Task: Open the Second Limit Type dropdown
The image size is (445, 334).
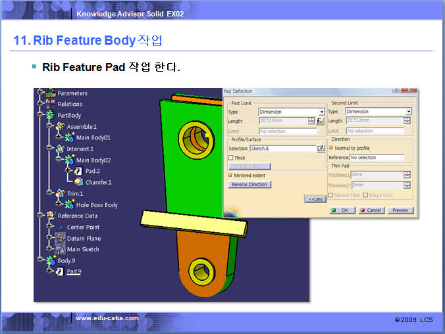Action: coord(408,112)
